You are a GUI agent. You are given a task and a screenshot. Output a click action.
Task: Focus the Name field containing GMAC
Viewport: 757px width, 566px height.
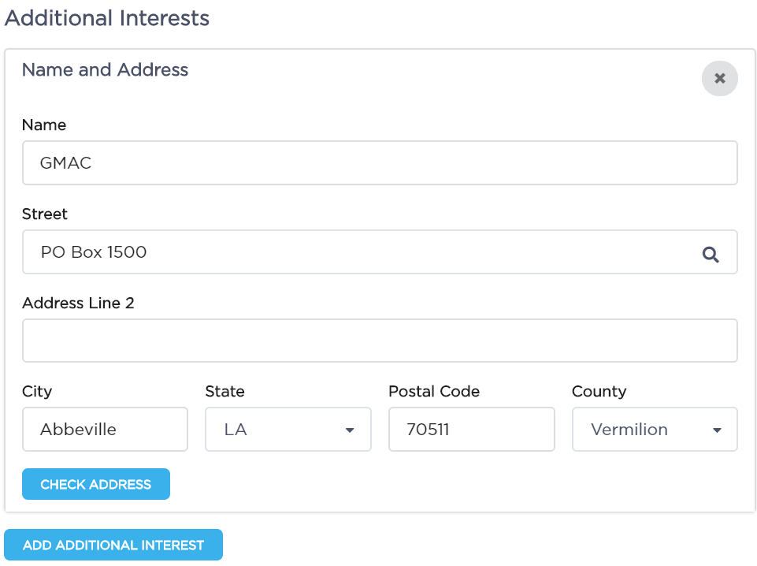[380, 162]
